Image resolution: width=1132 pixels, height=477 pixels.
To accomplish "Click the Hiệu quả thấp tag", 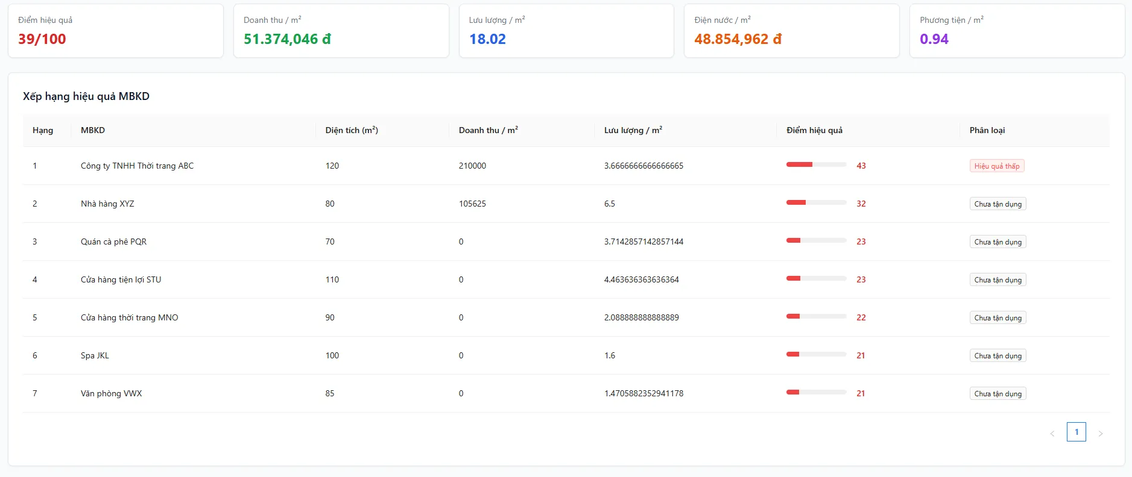I will click(x=997, y=166).
